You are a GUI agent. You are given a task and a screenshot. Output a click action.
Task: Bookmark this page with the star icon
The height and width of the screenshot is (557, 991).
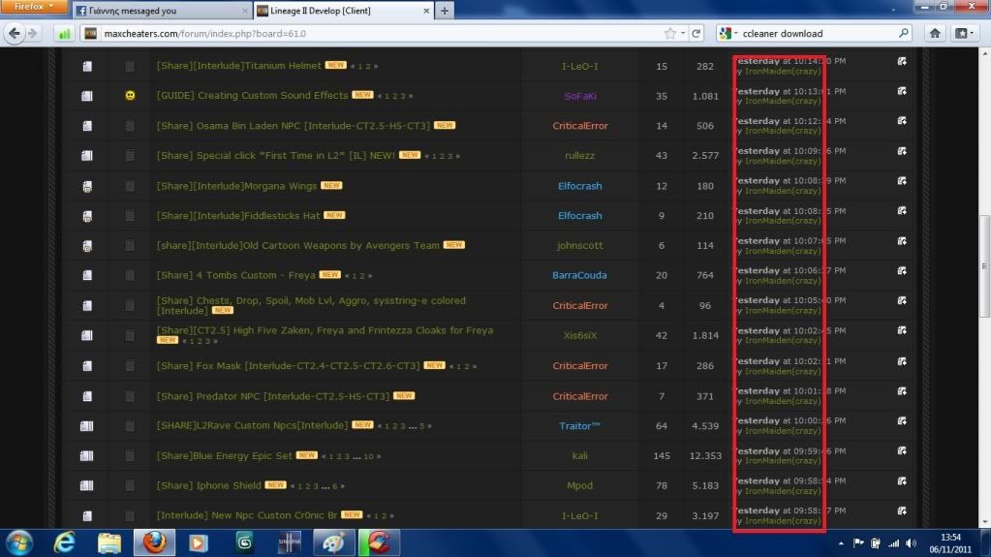tap(670, 33)
